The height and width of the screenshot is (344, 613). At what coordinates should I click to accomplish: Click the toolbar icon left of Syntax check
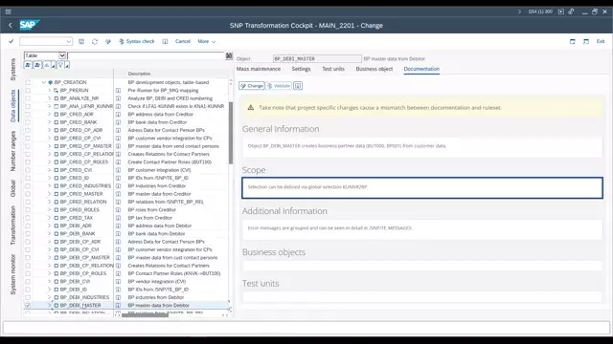tap(108, 41)
